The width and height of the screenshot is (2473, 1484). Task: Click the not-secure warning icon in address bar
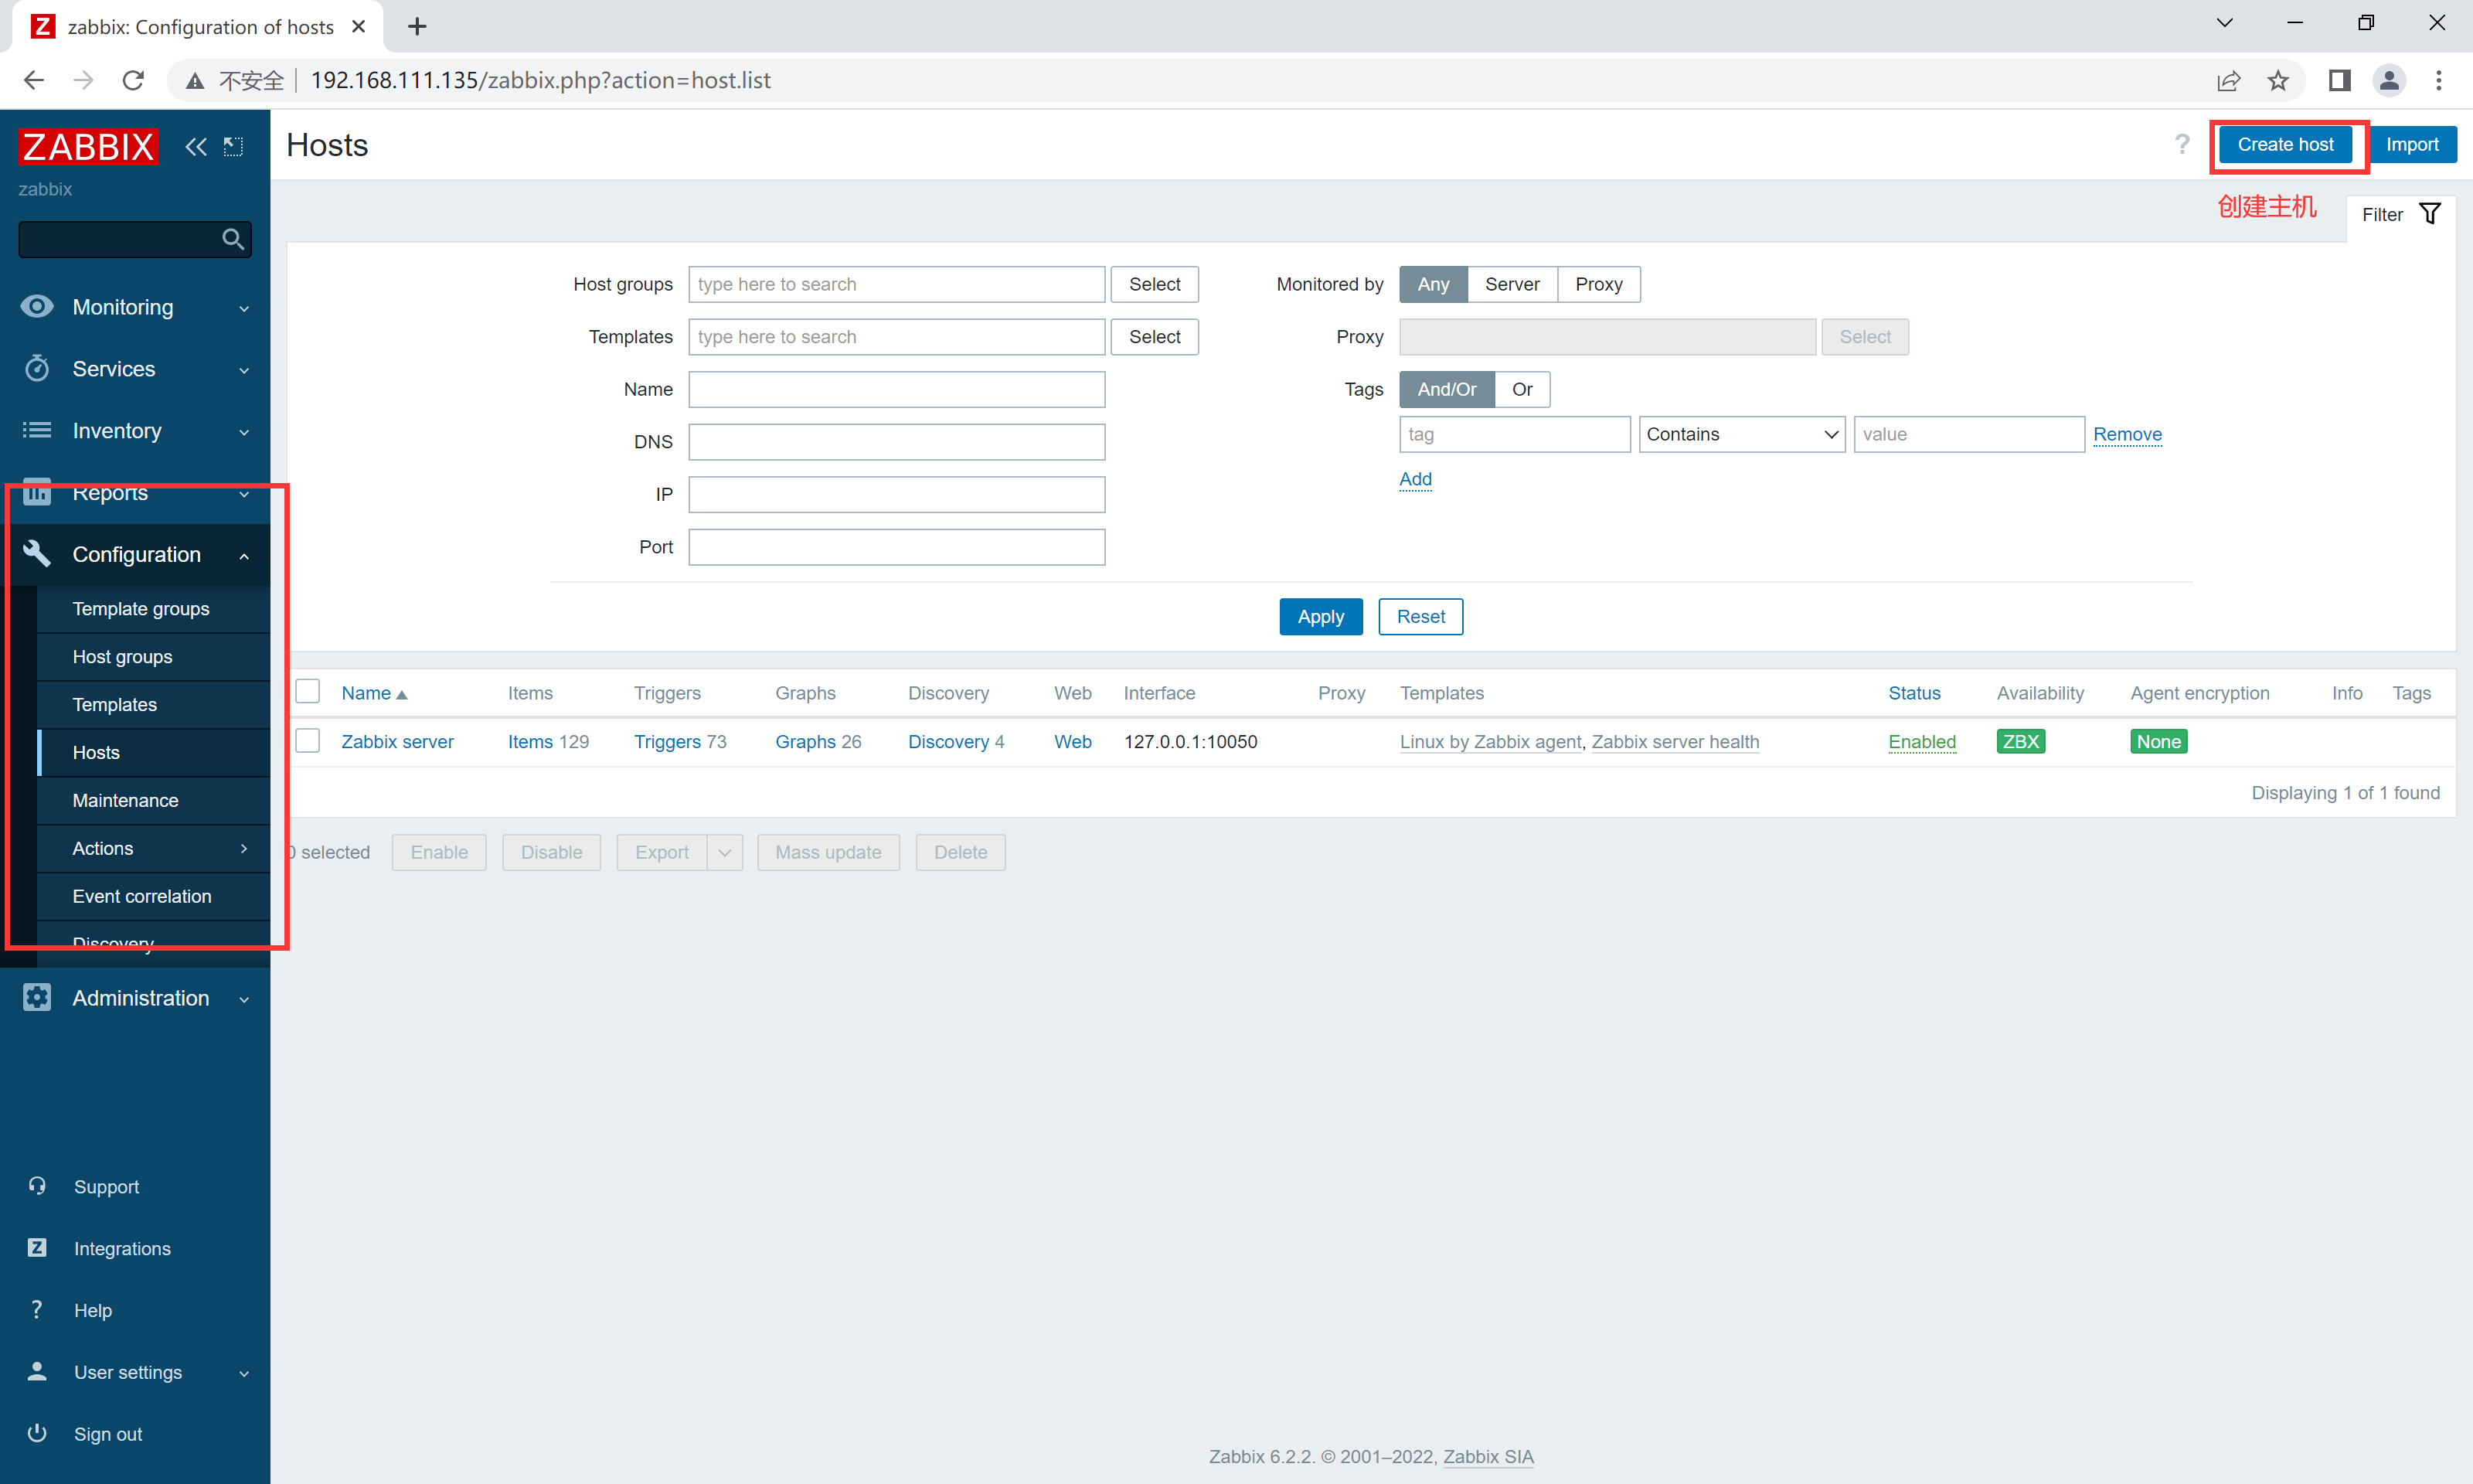pos(195,80)
